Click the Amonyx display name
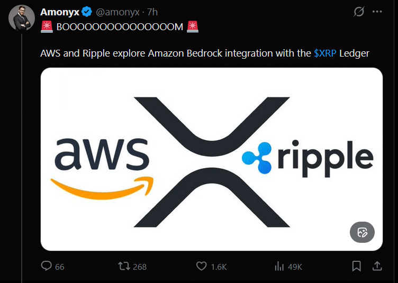This screenshot has width=398, height=283. (x=60, y=12)
